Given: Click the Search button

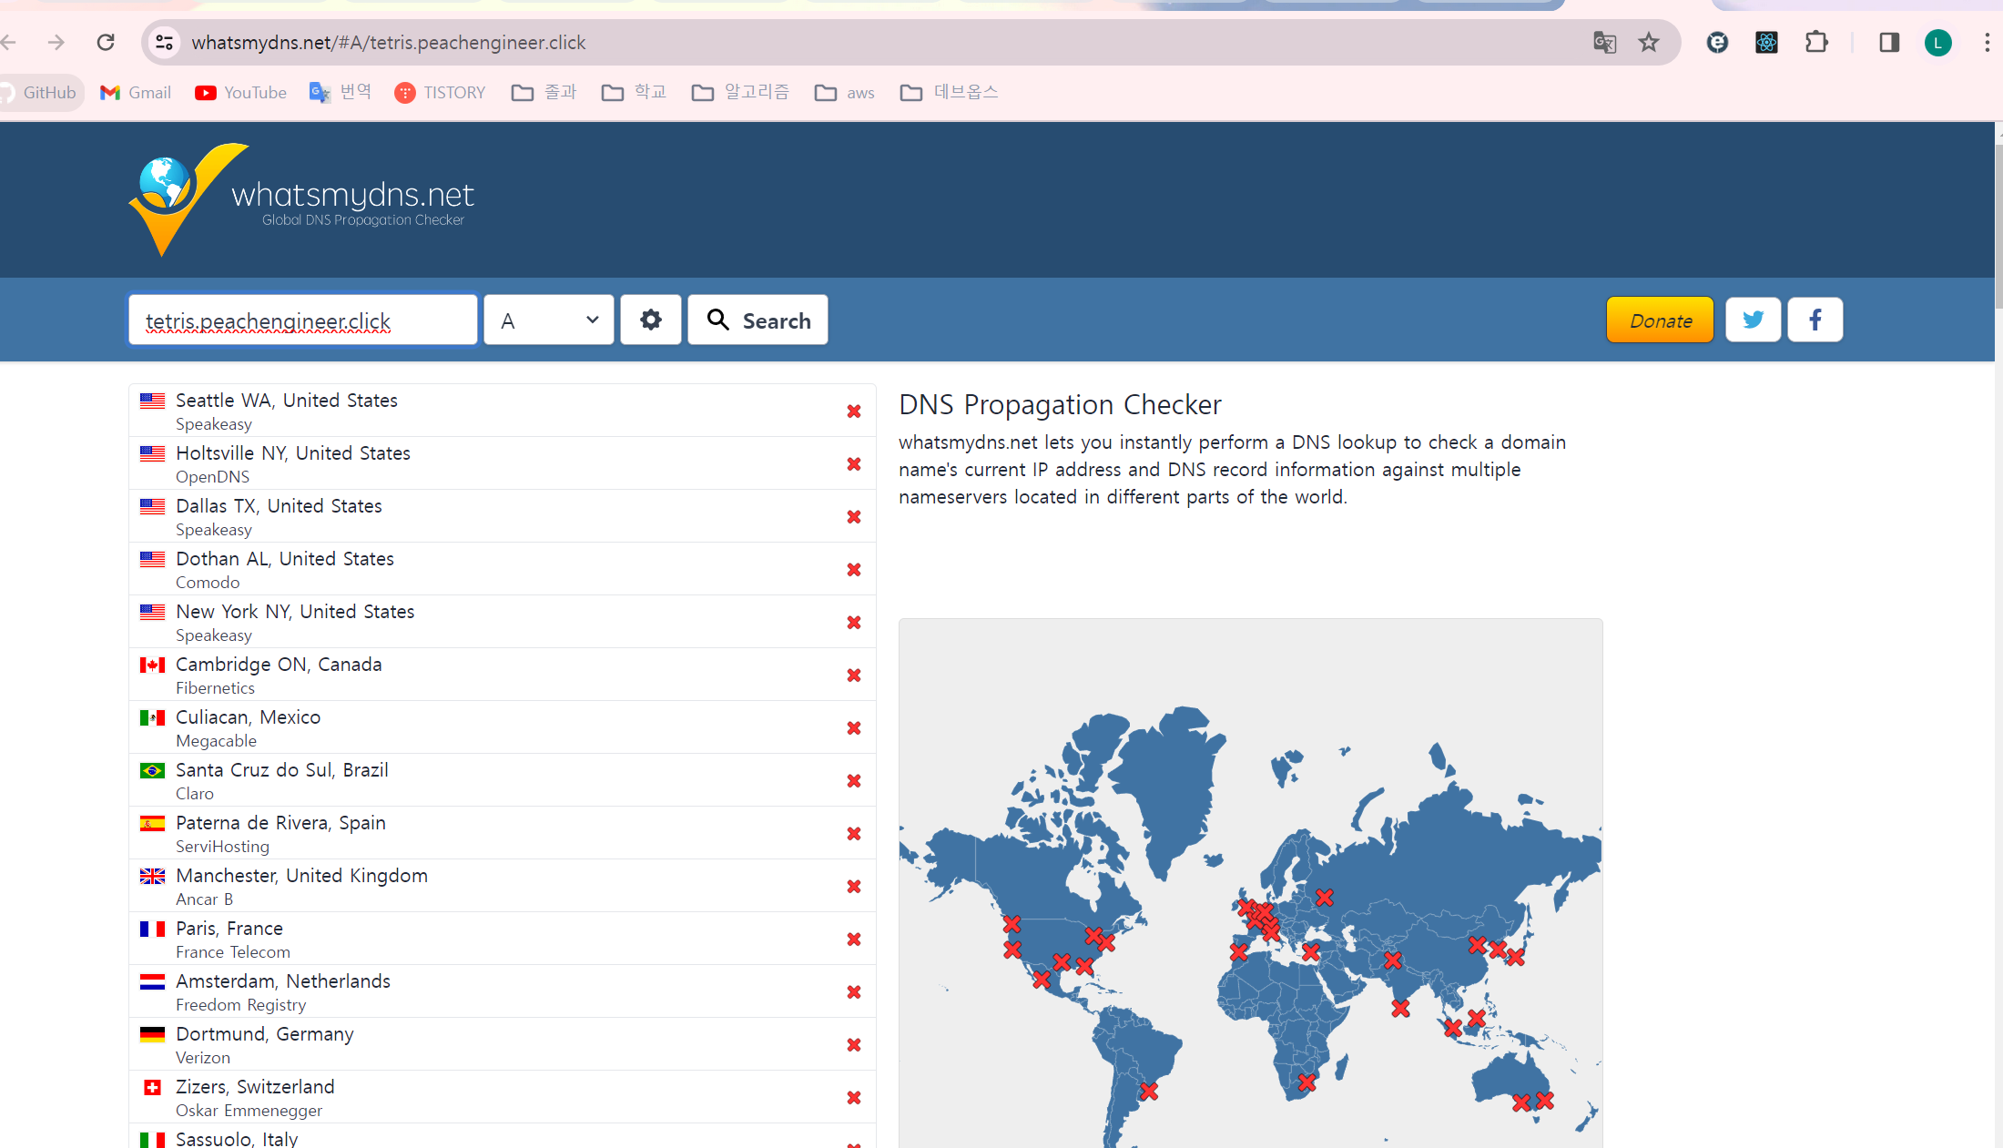Looking at the screenshot, I should point(757,320).
